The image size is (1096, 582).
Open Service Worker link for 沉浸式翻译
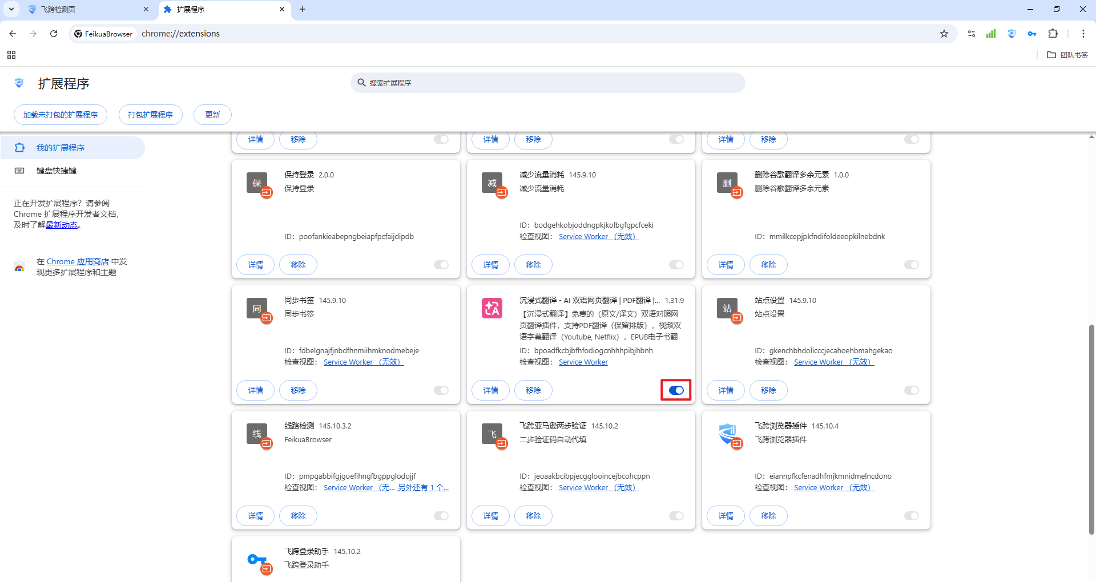tap(583, 362)
